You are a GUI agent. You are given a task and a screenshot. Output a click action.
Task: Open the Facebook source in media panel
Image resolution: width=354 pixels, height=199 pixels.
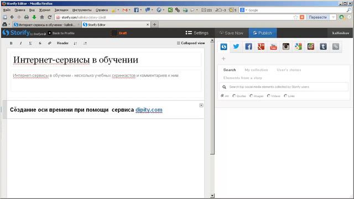[248, 46]
